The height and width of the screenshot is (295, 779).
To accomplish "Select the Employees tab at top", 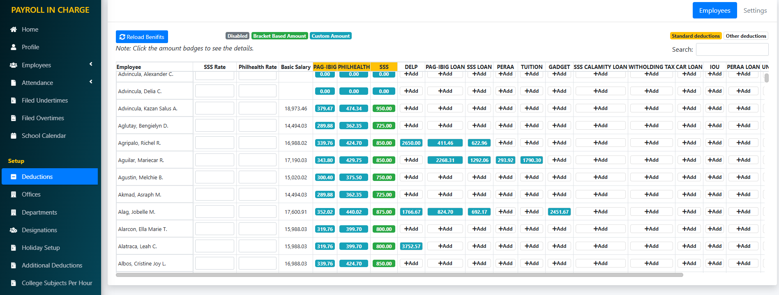I will [x=714, y=11].
